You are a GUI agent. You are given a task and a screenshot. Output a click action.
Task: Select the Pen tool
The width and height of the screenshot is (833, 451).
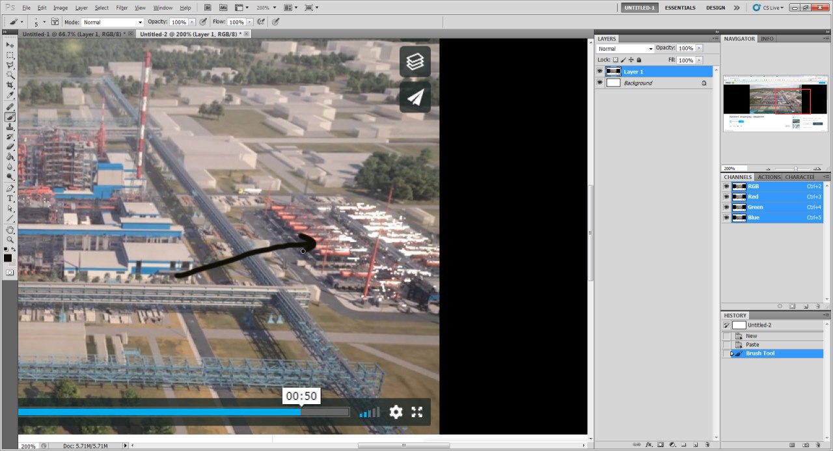[10, 188]
